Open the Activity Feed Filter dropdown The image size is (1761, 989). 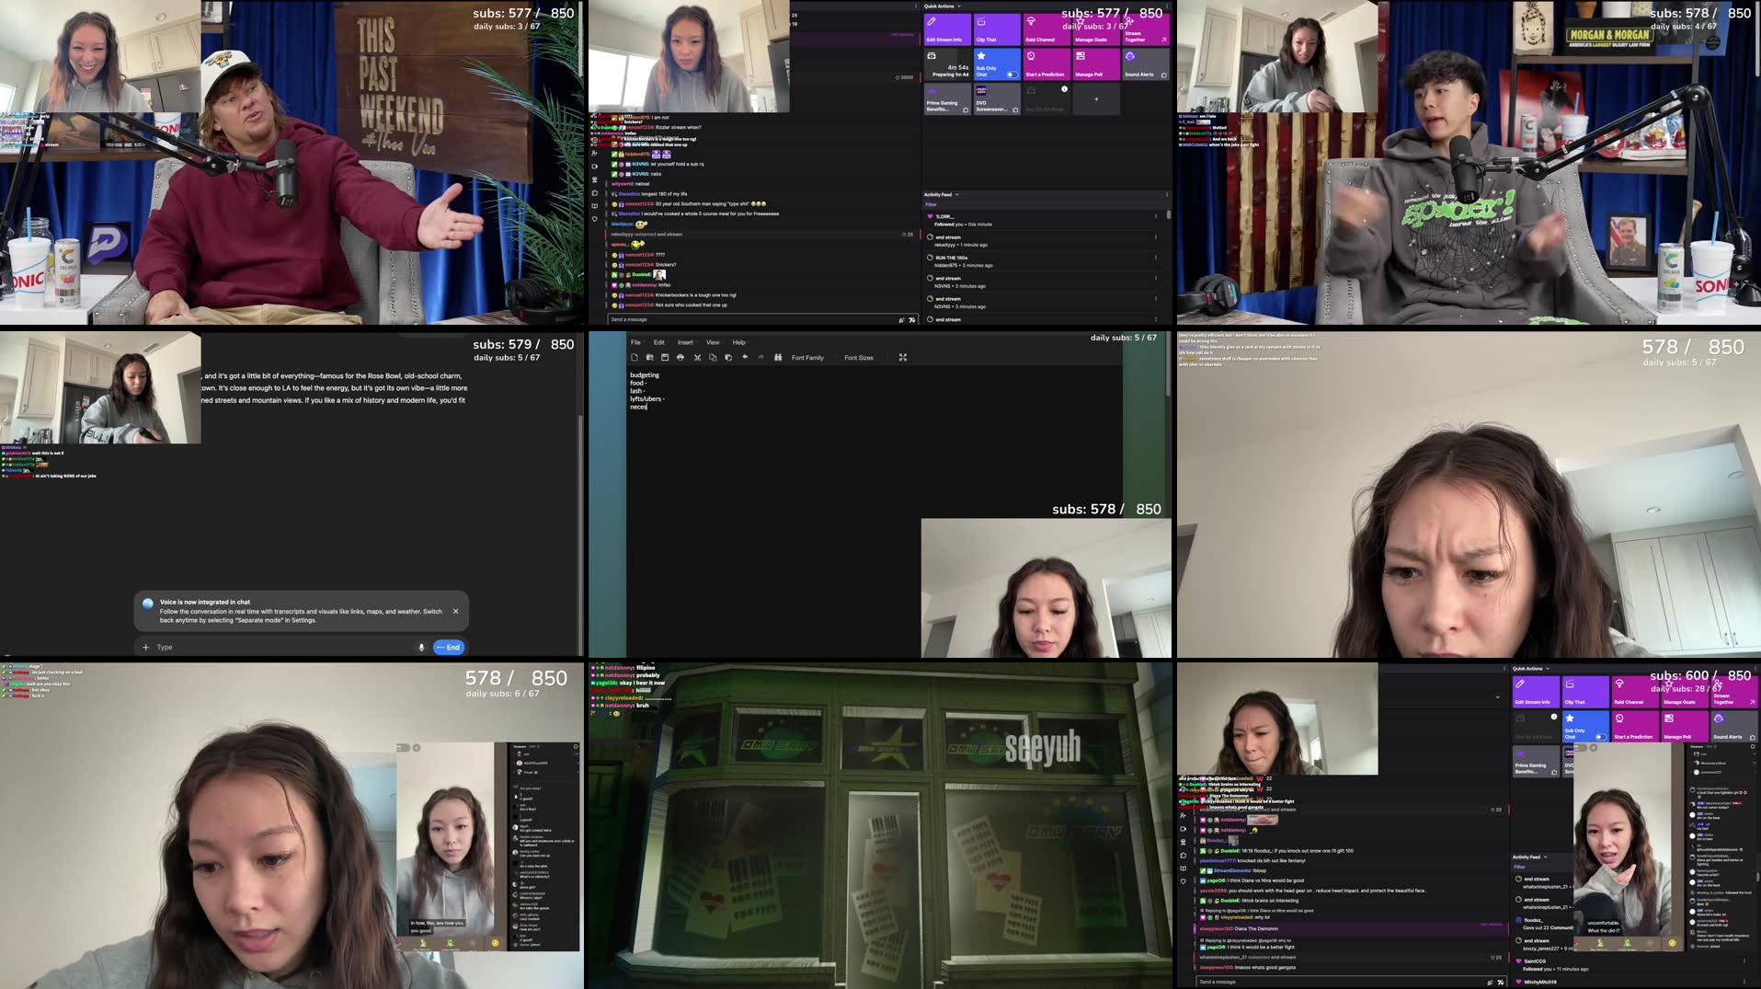(x=931, y=204)
